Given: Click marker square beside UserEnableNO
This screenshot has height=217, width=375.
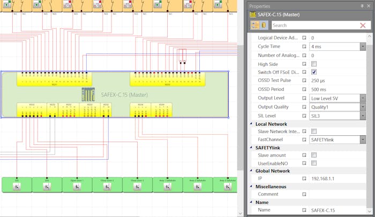Looking at the screenshot, I should (304, 164).
